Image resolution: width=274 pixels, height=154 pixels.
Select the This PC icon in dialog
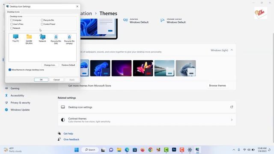click(x=15, y=38)
